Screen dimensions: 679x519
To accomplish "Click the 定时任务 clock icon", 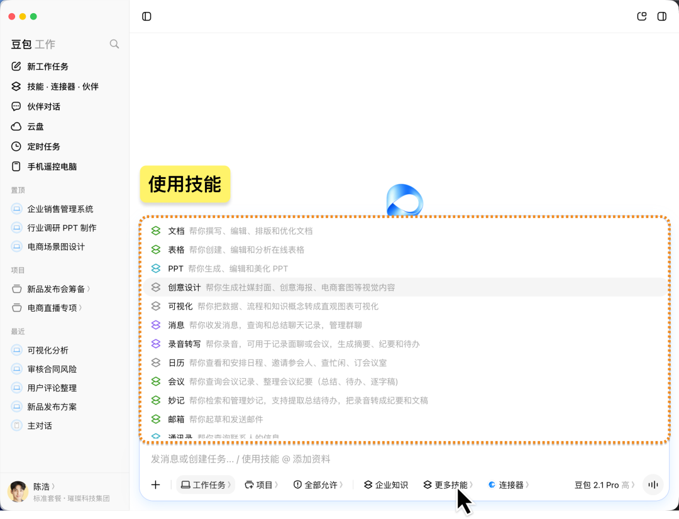I will [x=16, y=146].
